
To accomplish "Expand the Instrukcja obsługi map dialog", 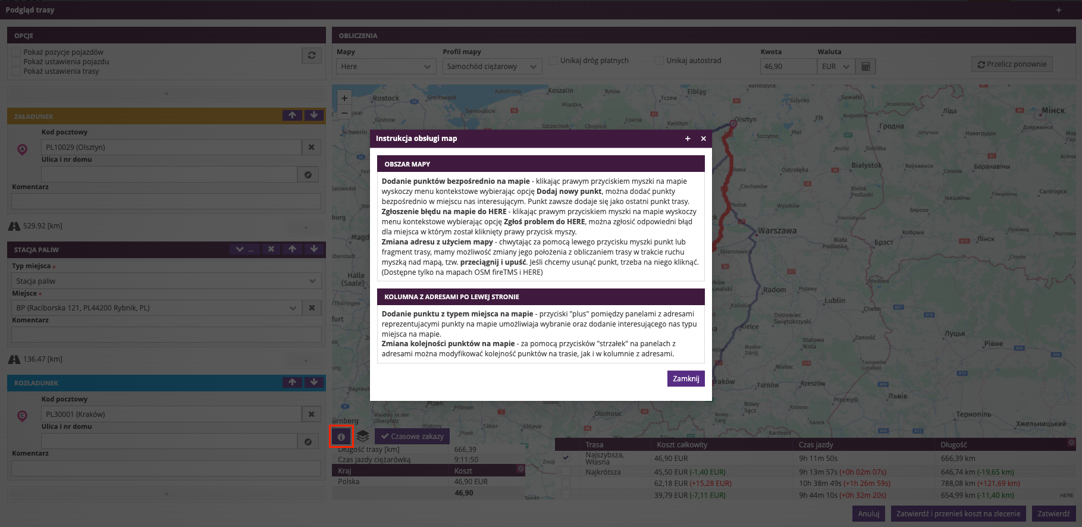I will point(688,139).
